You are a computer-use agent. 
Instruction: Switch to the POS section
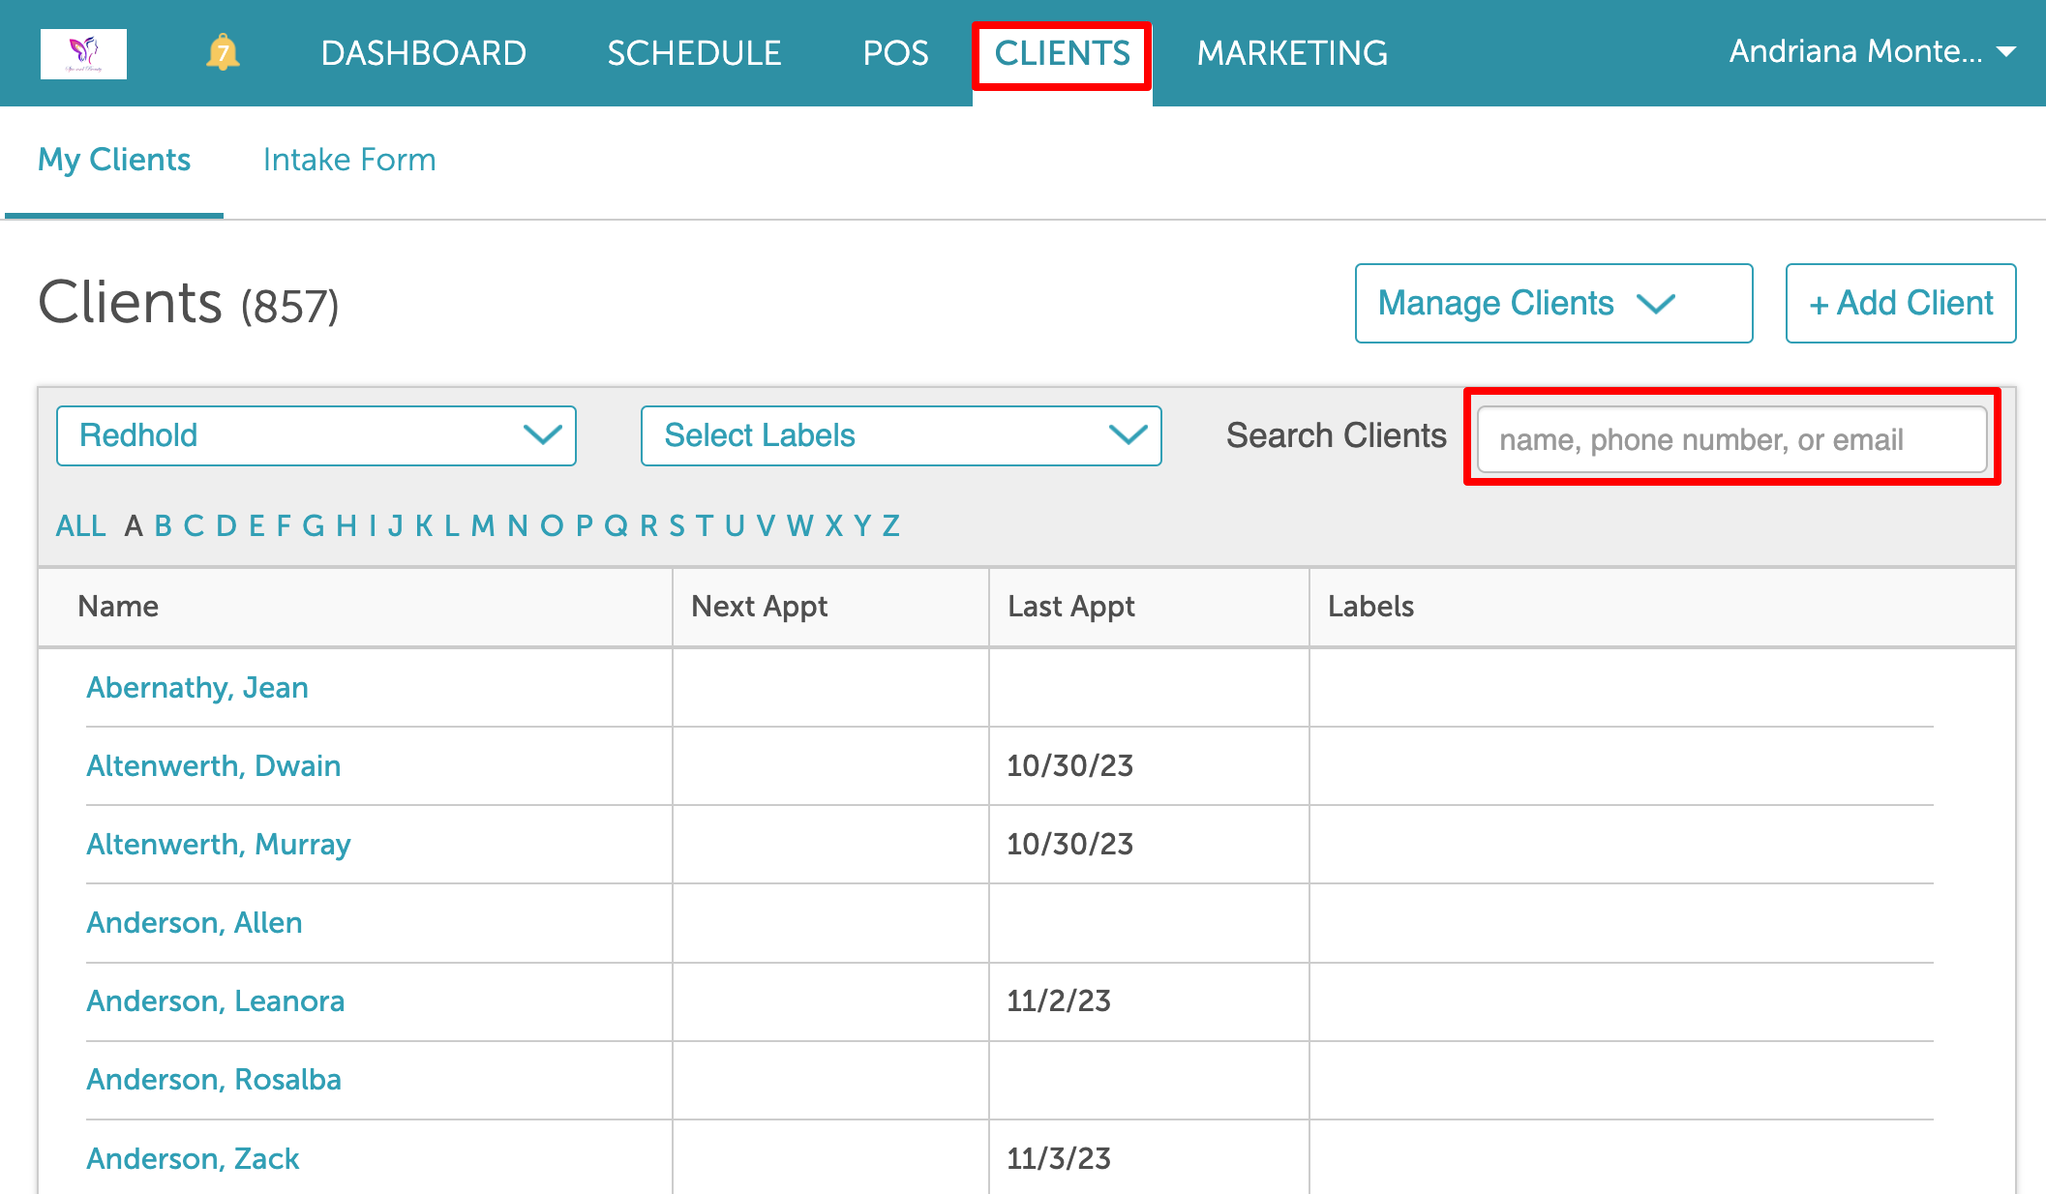895,52
